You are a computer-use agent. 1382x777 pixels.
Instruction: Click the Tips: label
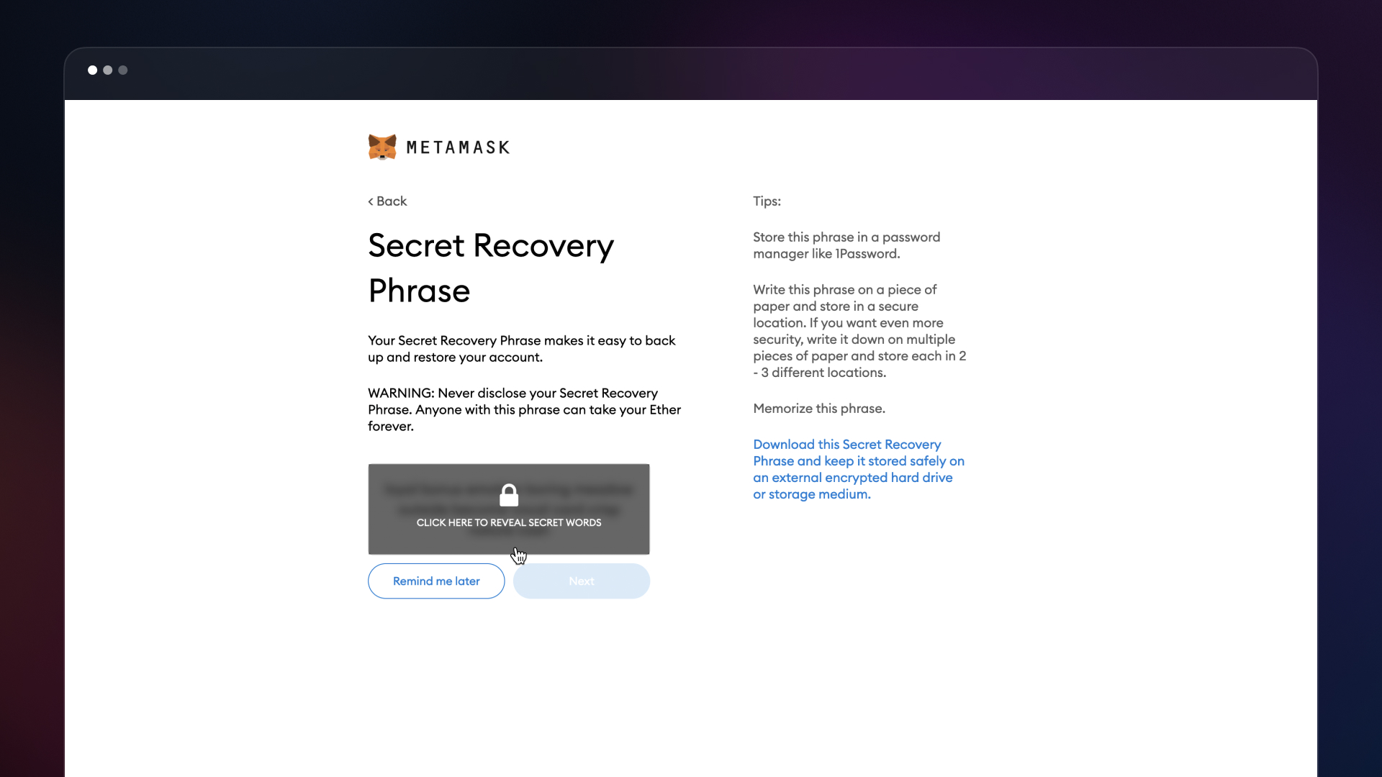(767, 201)
